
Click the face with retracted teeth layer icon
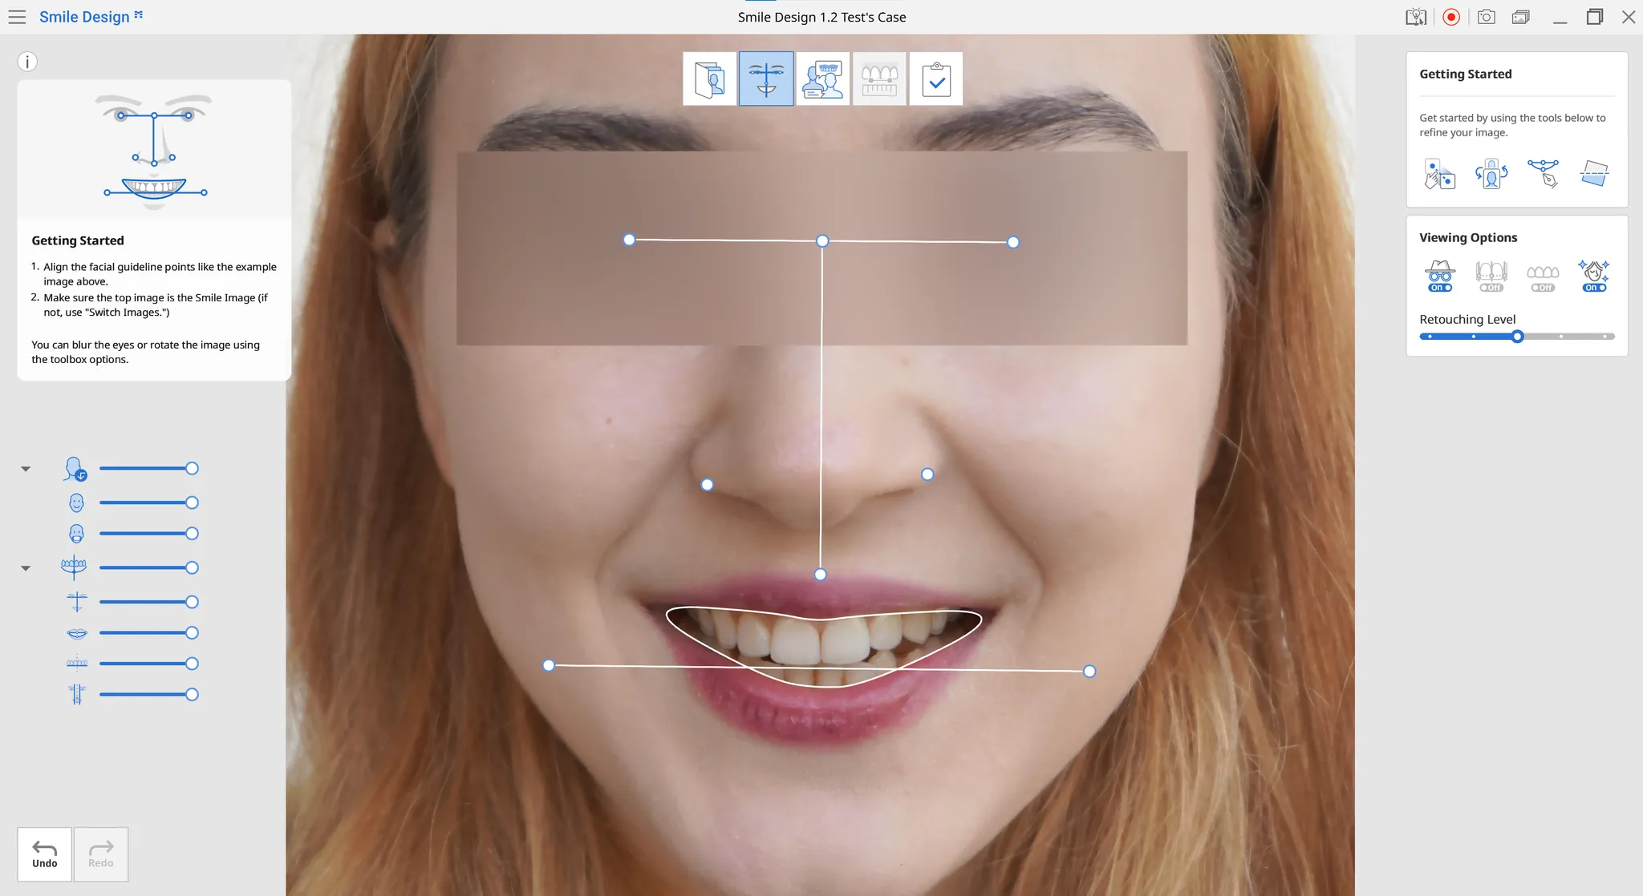76,534
